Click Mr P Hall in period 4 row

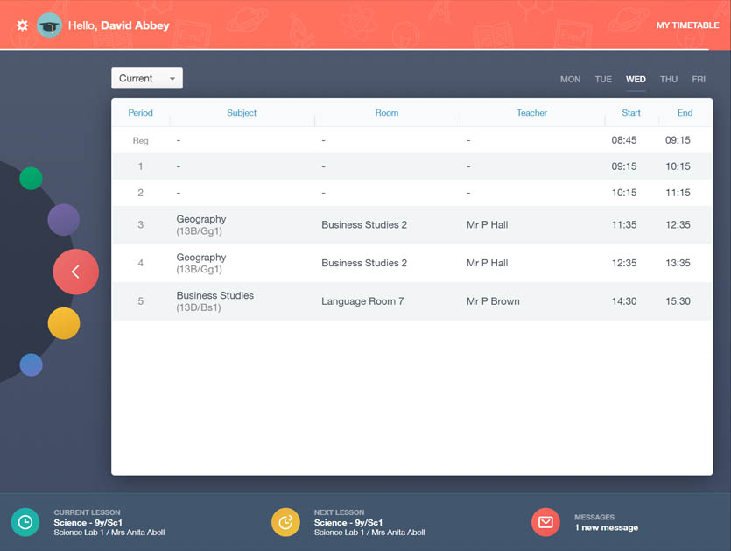(x=487, y=263)
